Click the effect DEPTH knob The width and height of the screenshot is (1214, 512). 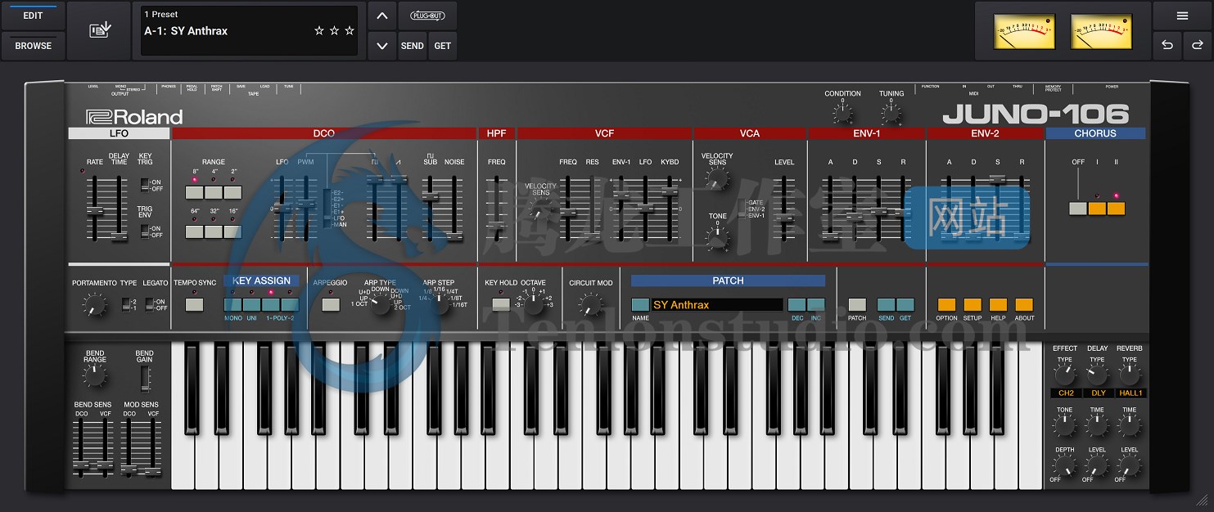[x=1064, y=467]
